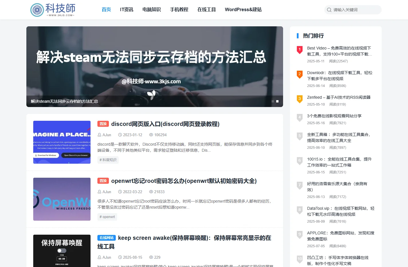408x267 pixels.
Task: Open post DataTool.vip 在线视频下载网站
Action: (x=341, y=211)
